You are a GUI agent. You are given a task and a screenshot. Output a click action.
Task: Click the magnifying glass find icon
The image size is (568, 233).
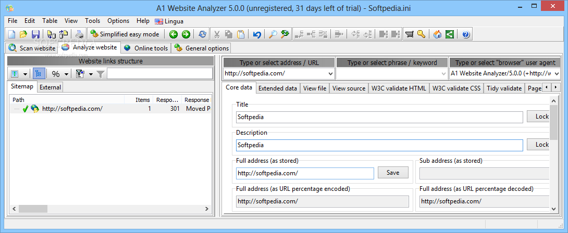click(273, 34)
